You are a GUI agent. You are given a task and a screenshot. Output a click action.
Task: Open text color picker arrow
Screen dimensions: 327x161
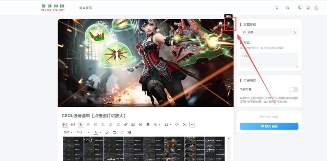(100, 132)
